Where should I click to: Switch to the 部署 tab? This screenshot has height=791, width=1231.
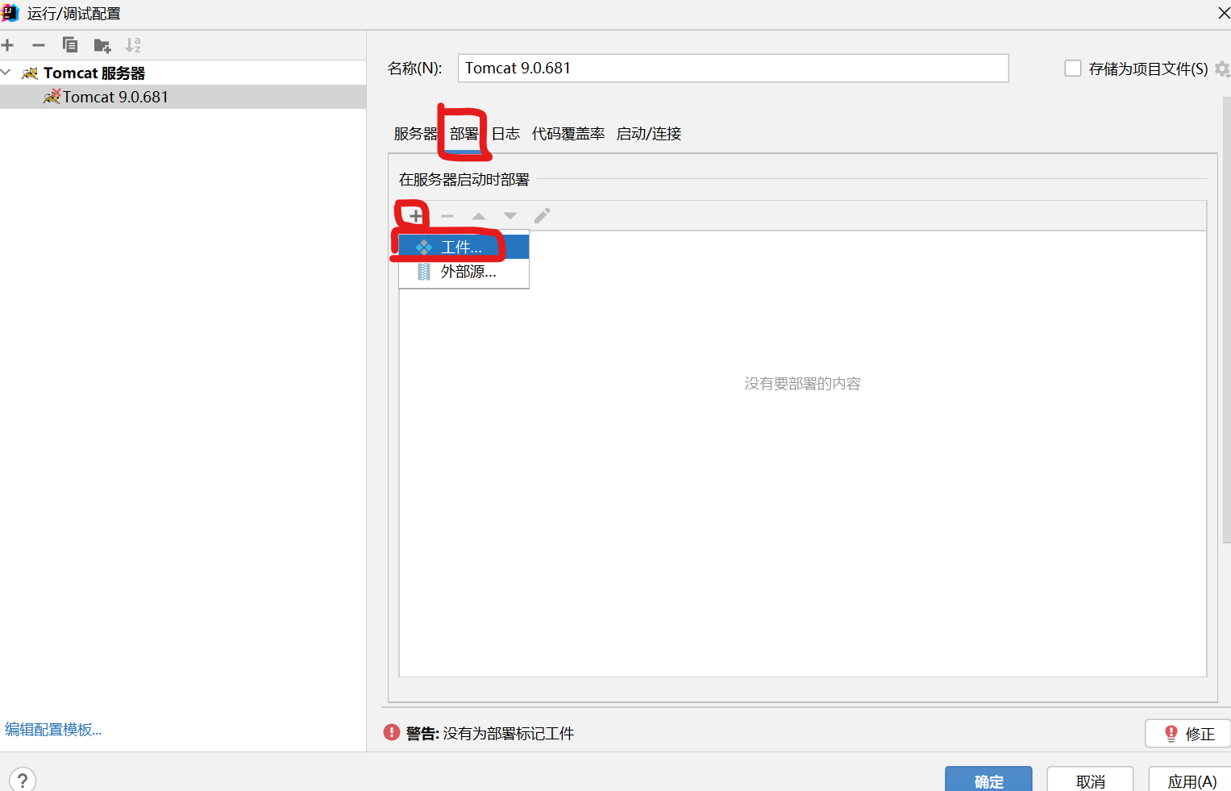(464, 134)
